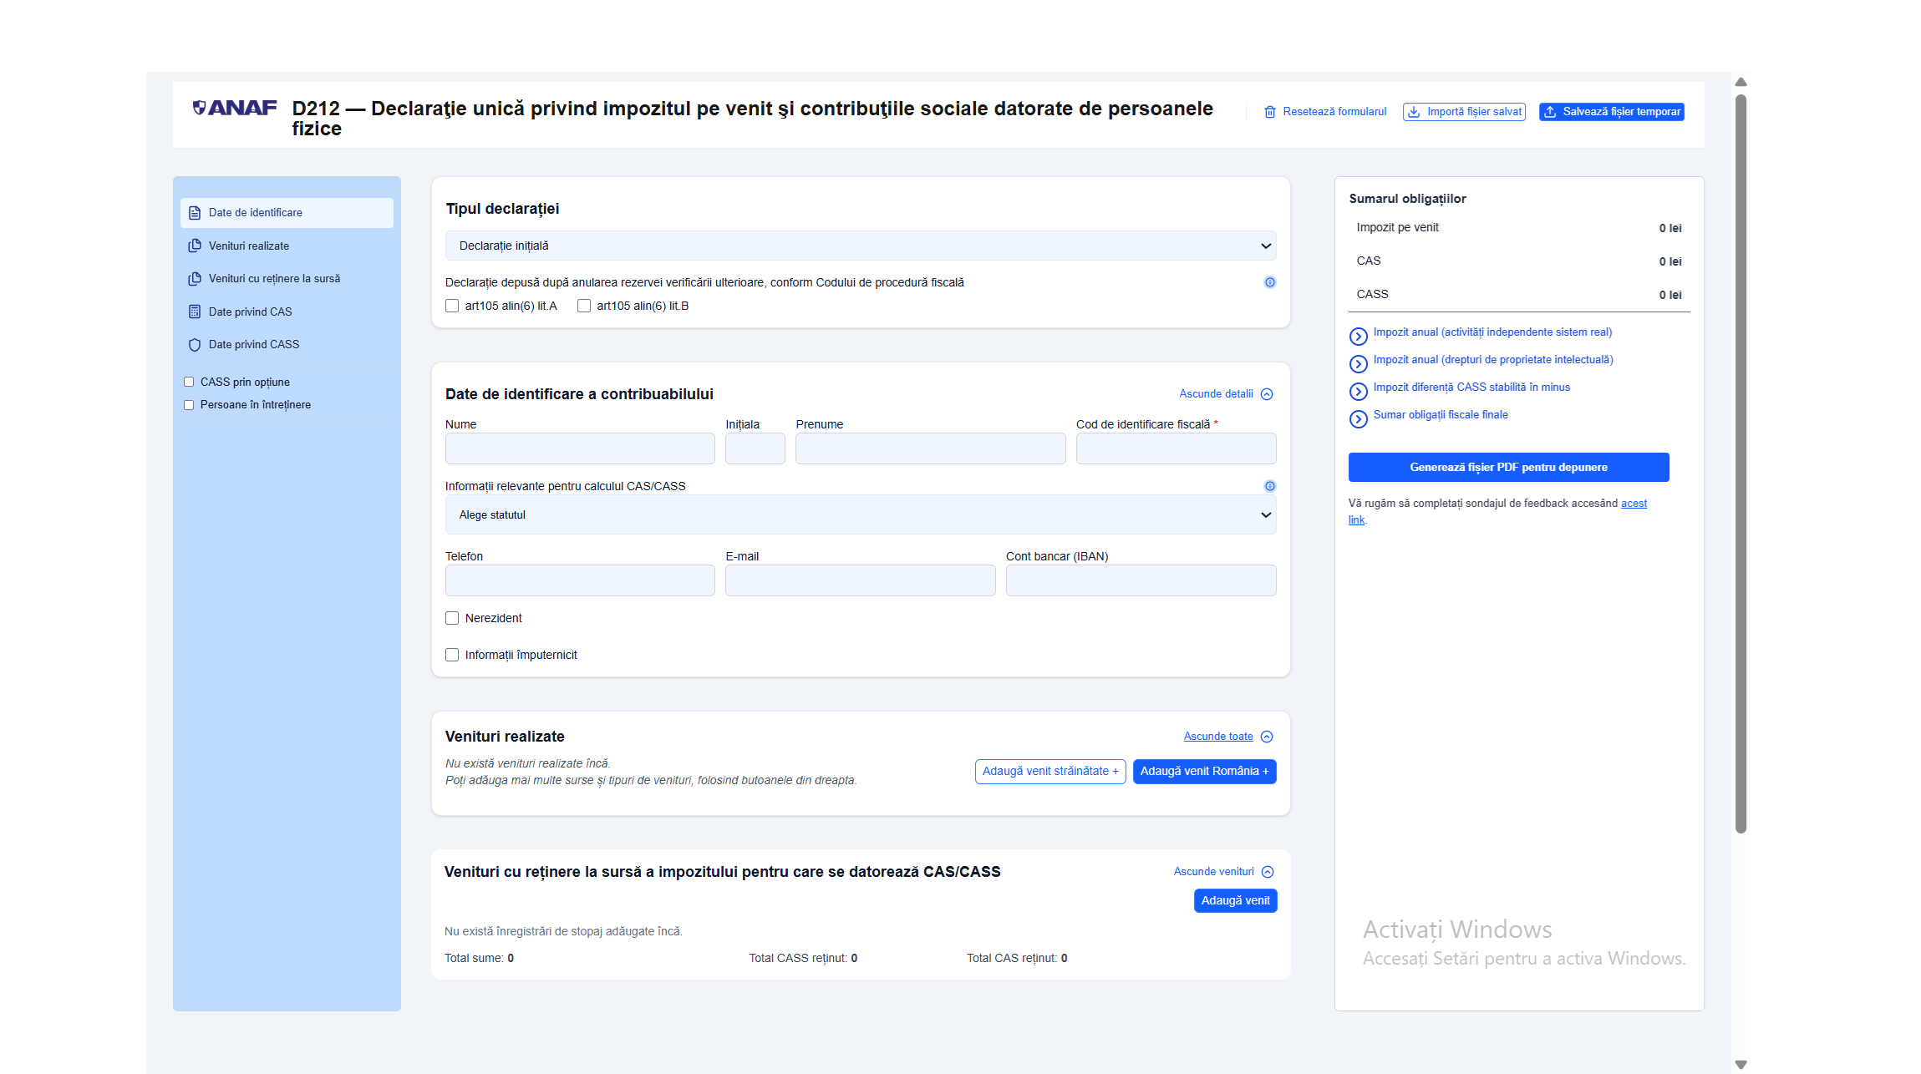Click the info icon beside procedura fiscală text
Screen dimensions: 1921x1074
1269,282
